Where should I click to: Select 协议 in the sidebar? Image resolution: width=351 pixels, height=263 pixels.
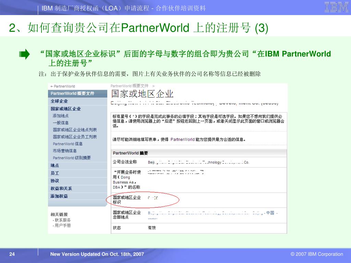tap(55, 181)
